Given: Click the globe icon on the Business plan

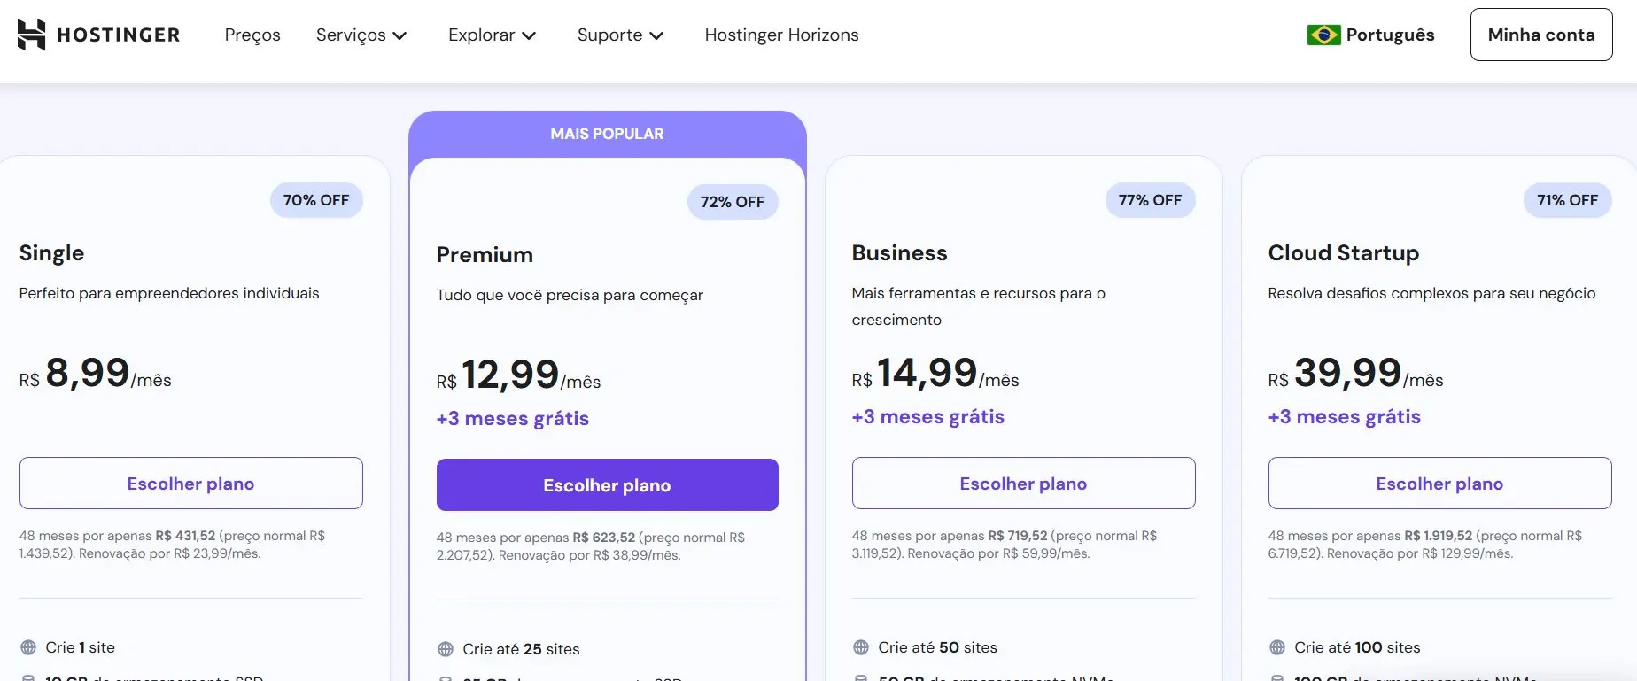Looking at the screenshot, I should pyautogui.click(x=859, y=647).
